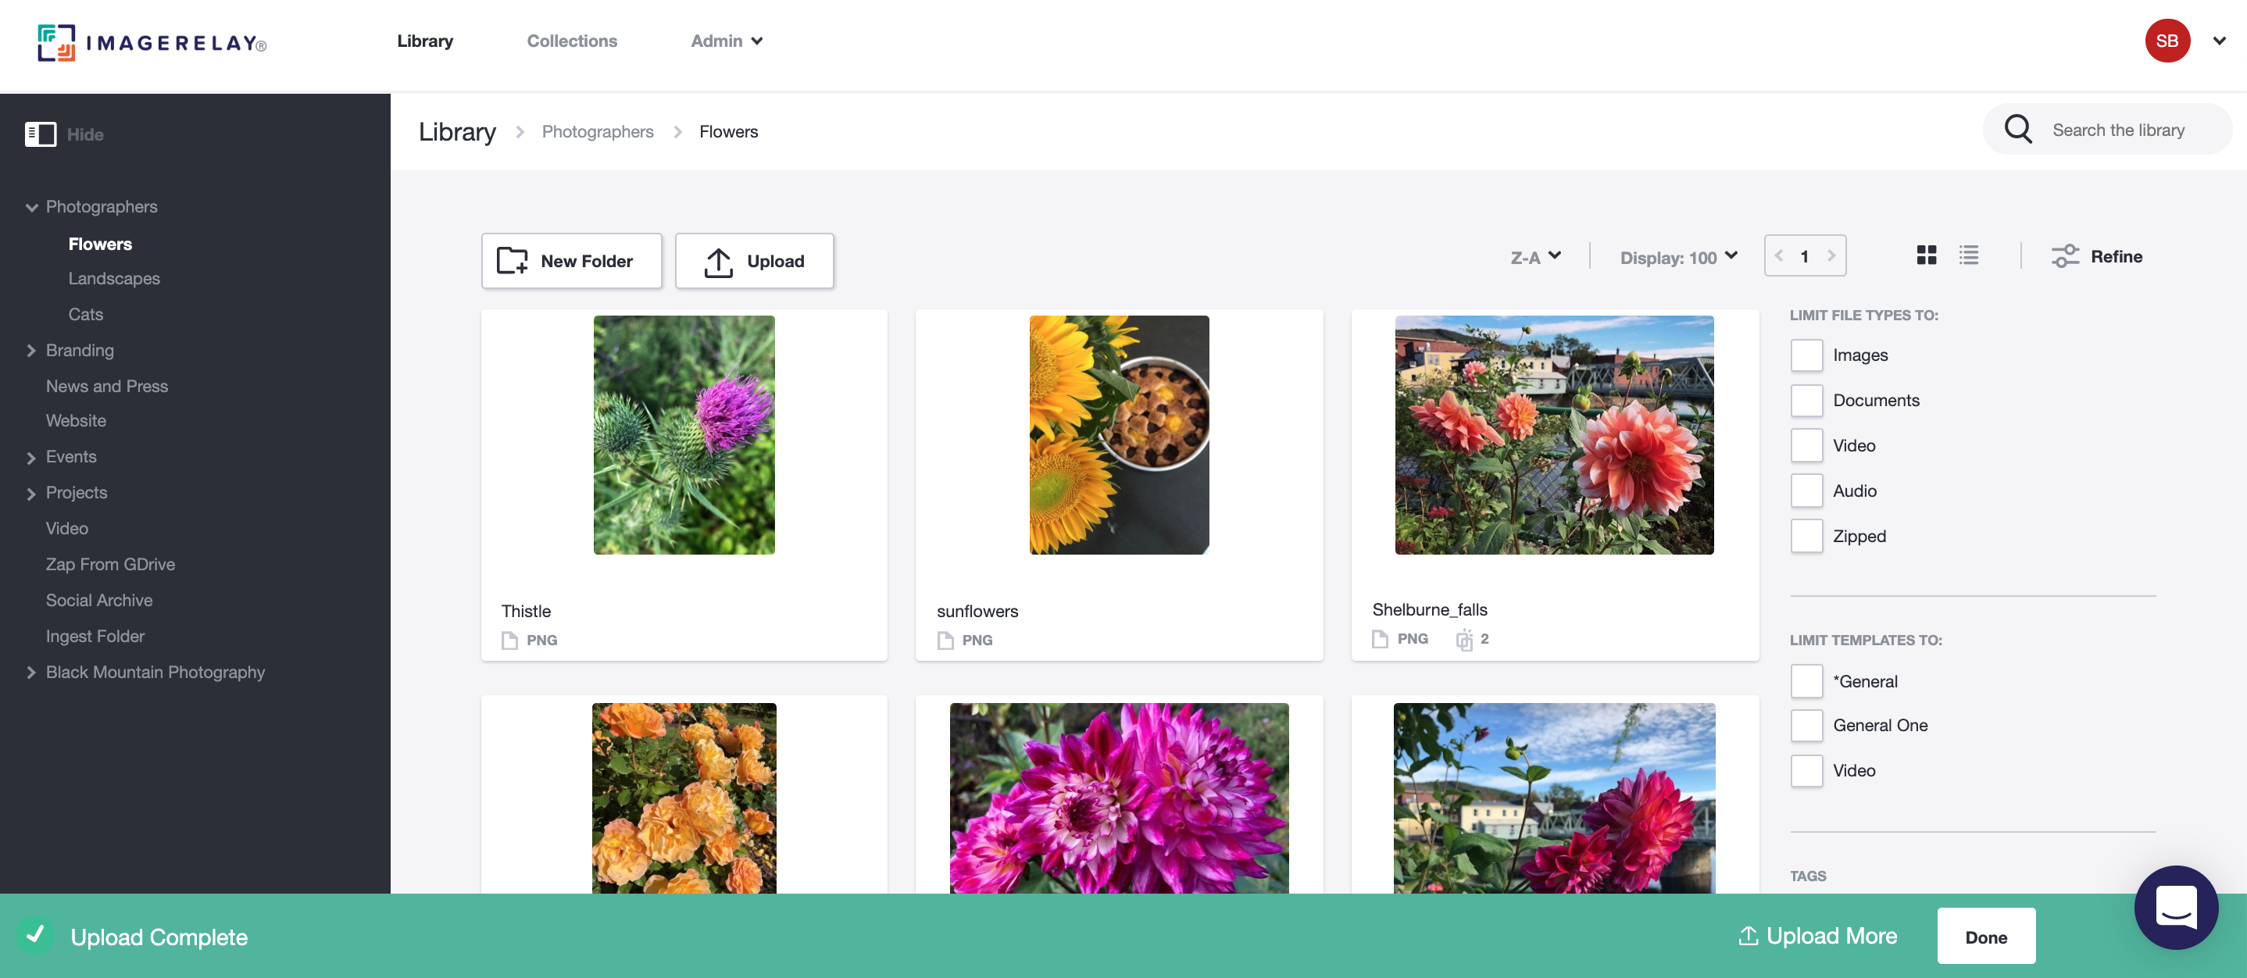Click the New Folder icon
Image resolution: width=2247 pixels, height=978 pixels.
point(513,259)
